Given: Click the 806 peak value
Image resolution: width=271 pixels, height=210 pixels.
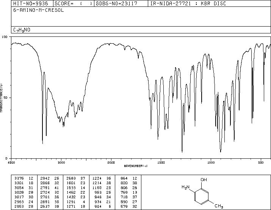Looking at the screenshot, I should (124, 188).
